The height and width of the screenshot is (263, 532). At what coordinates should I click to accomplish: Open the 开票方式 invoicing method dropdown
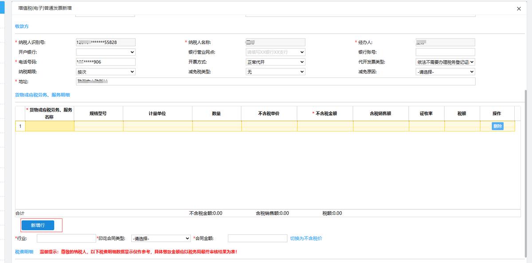[x=275, y=62]
